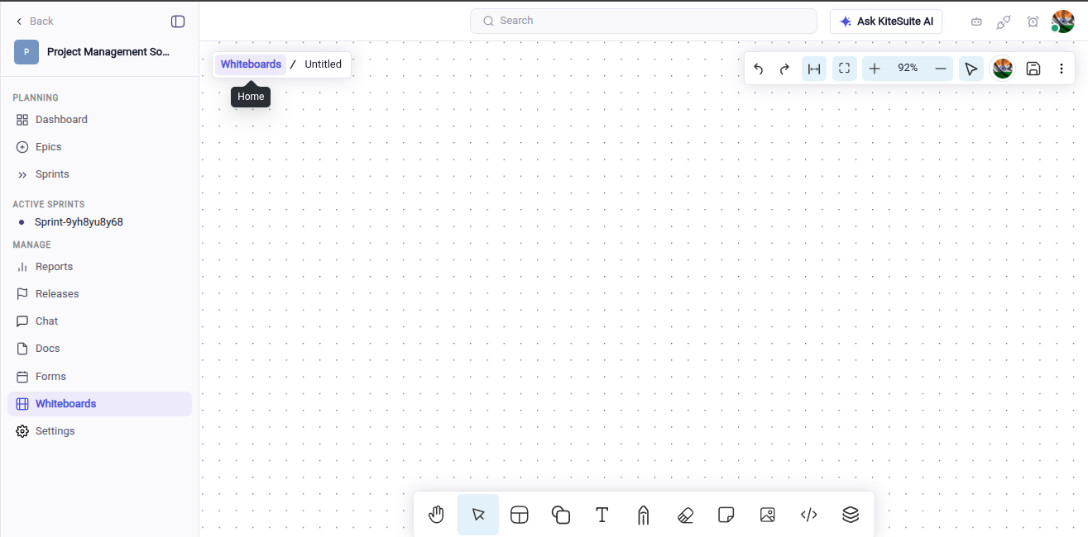
Task: Toggle the collaborator cursor pointer button
Action: click(971, 69)
